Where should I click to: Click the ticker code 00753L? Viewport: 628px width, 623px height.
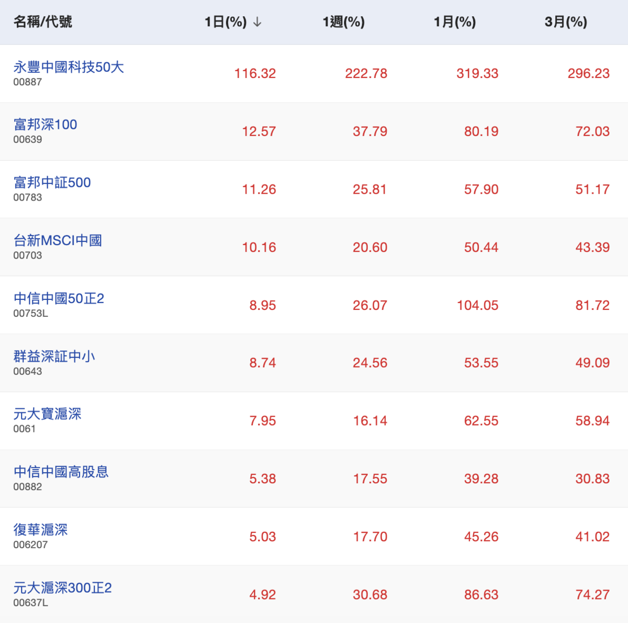(x=31, y=314)
